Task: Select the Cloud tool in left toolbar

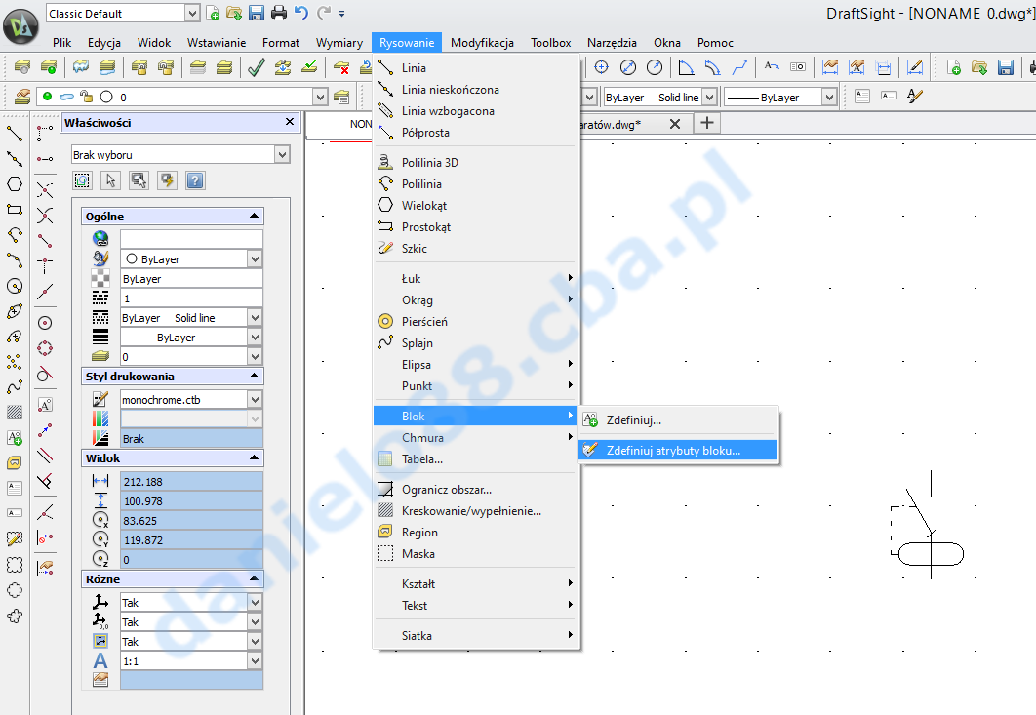Action: 15,616
